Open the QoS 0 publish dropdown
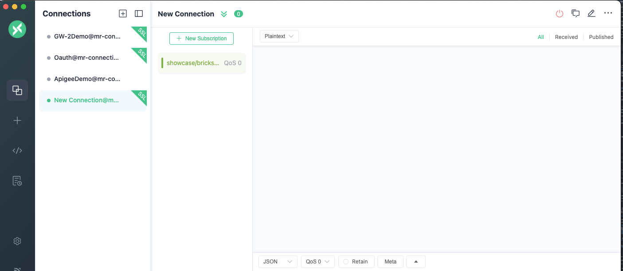The image size is (623, 271). 317,262
